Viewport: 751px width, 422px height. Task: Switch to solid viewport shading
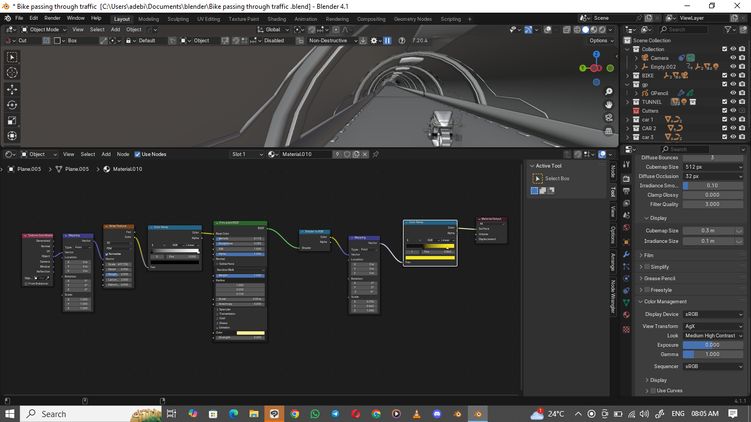pyautogui.click(x=586, y=30)
